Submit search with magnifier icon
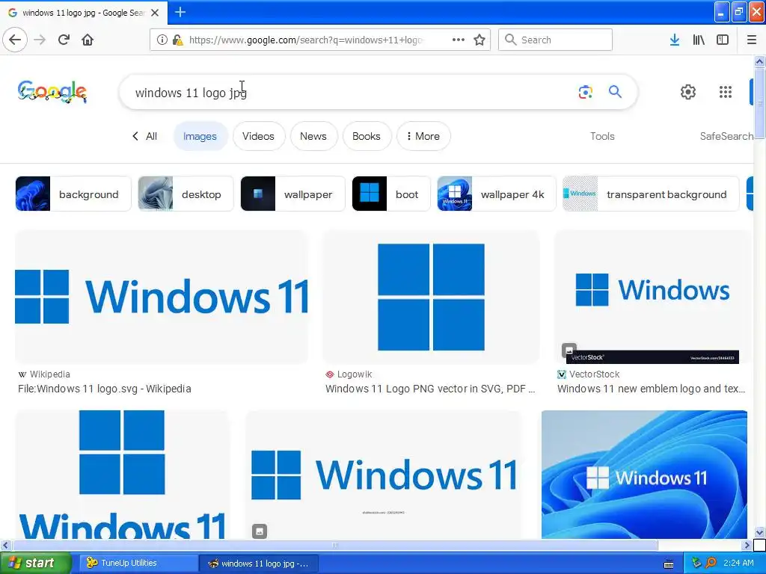The width and height of the screenshot is (766, 574). [x=615, y=91]
